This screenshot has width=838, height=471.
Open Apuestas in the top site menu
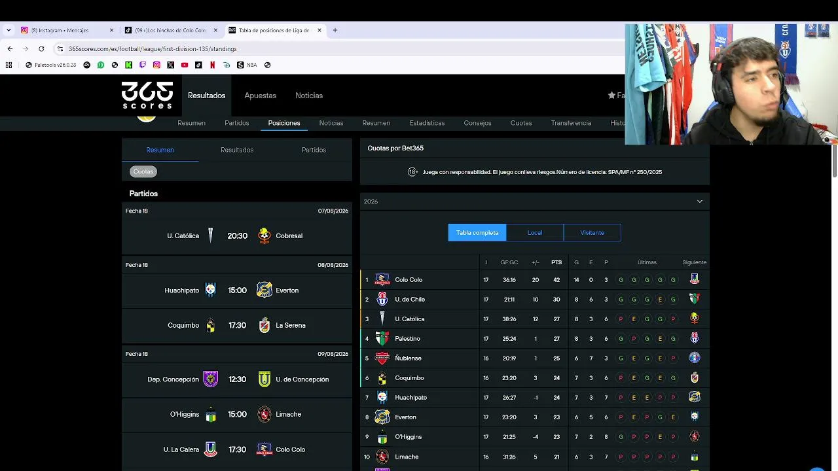point(261,96)
